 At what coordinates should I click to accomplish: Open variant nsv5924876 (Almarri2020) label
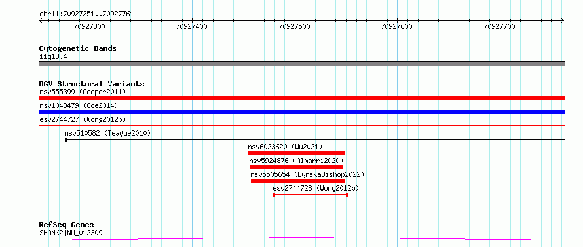click(x=296, y=161)
